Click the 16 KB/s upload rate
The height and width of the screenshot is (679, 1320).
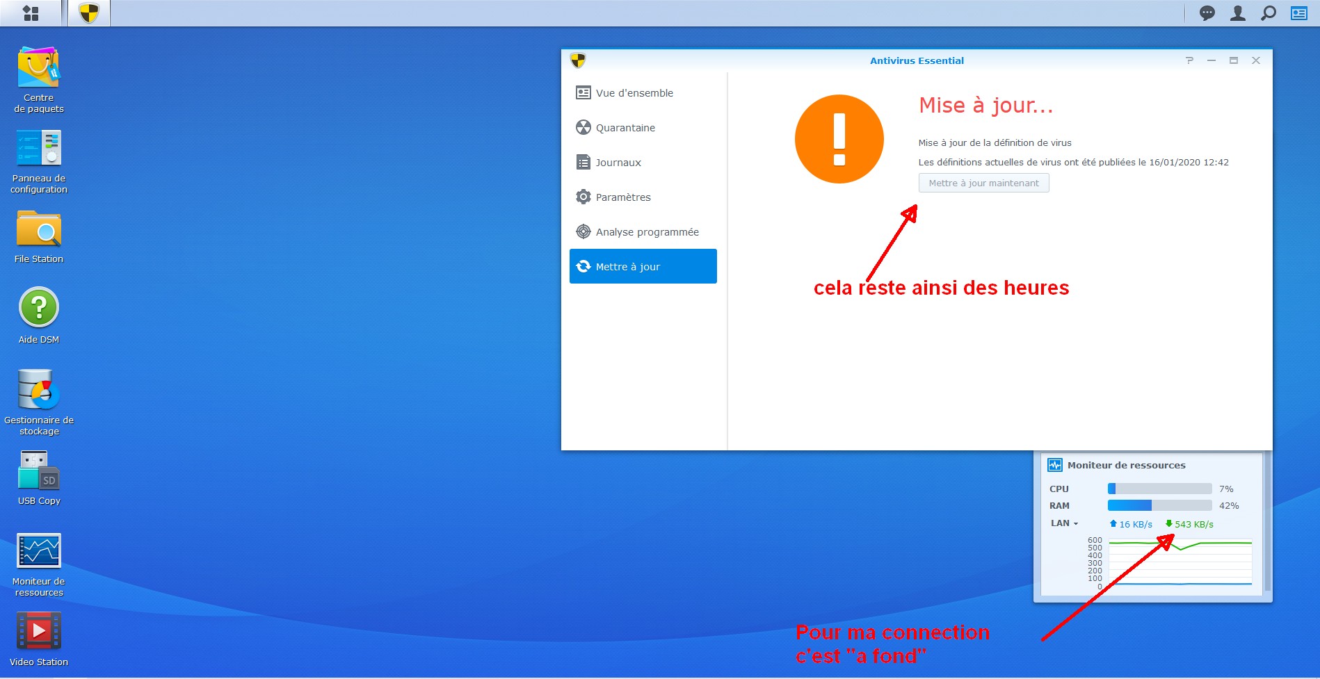[x=1131, y=524]
